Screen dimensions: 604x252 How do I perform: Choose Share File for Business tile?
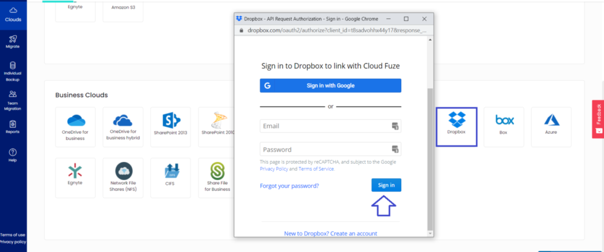(218, 177)
